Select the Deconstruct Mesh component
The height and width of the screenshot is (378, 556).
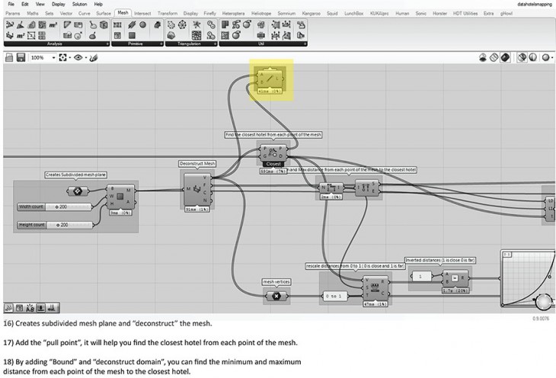[x=197, y=187]
